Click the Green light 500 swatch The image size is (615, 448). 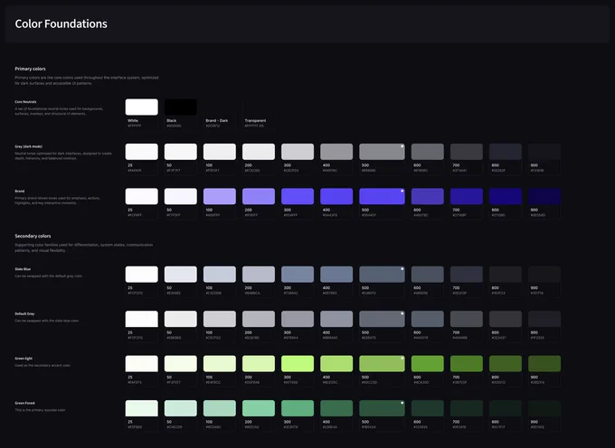click(382, 363)
